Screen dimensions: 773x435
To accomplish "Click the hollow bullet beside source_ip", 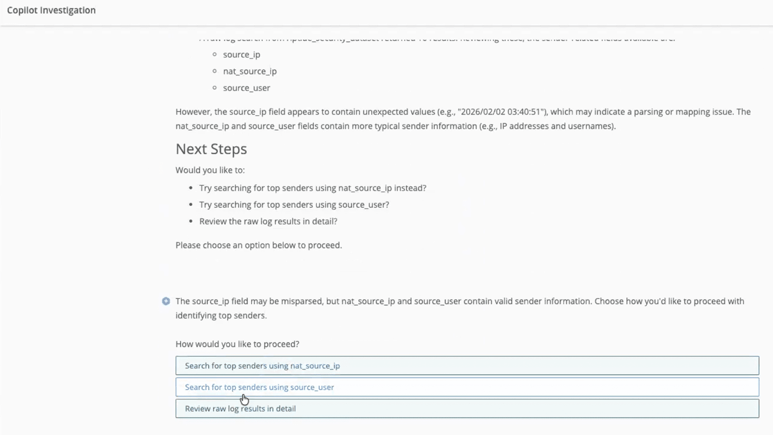I will pos(215,54).
